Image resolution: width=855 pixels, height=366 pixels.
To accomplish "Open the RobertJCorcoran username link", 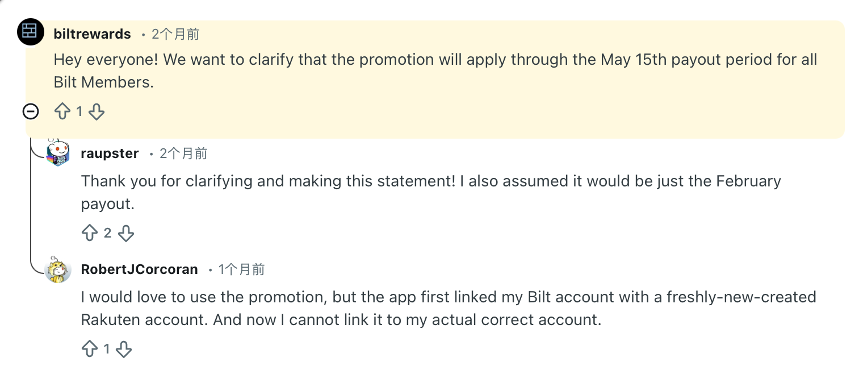I will 140,269.
